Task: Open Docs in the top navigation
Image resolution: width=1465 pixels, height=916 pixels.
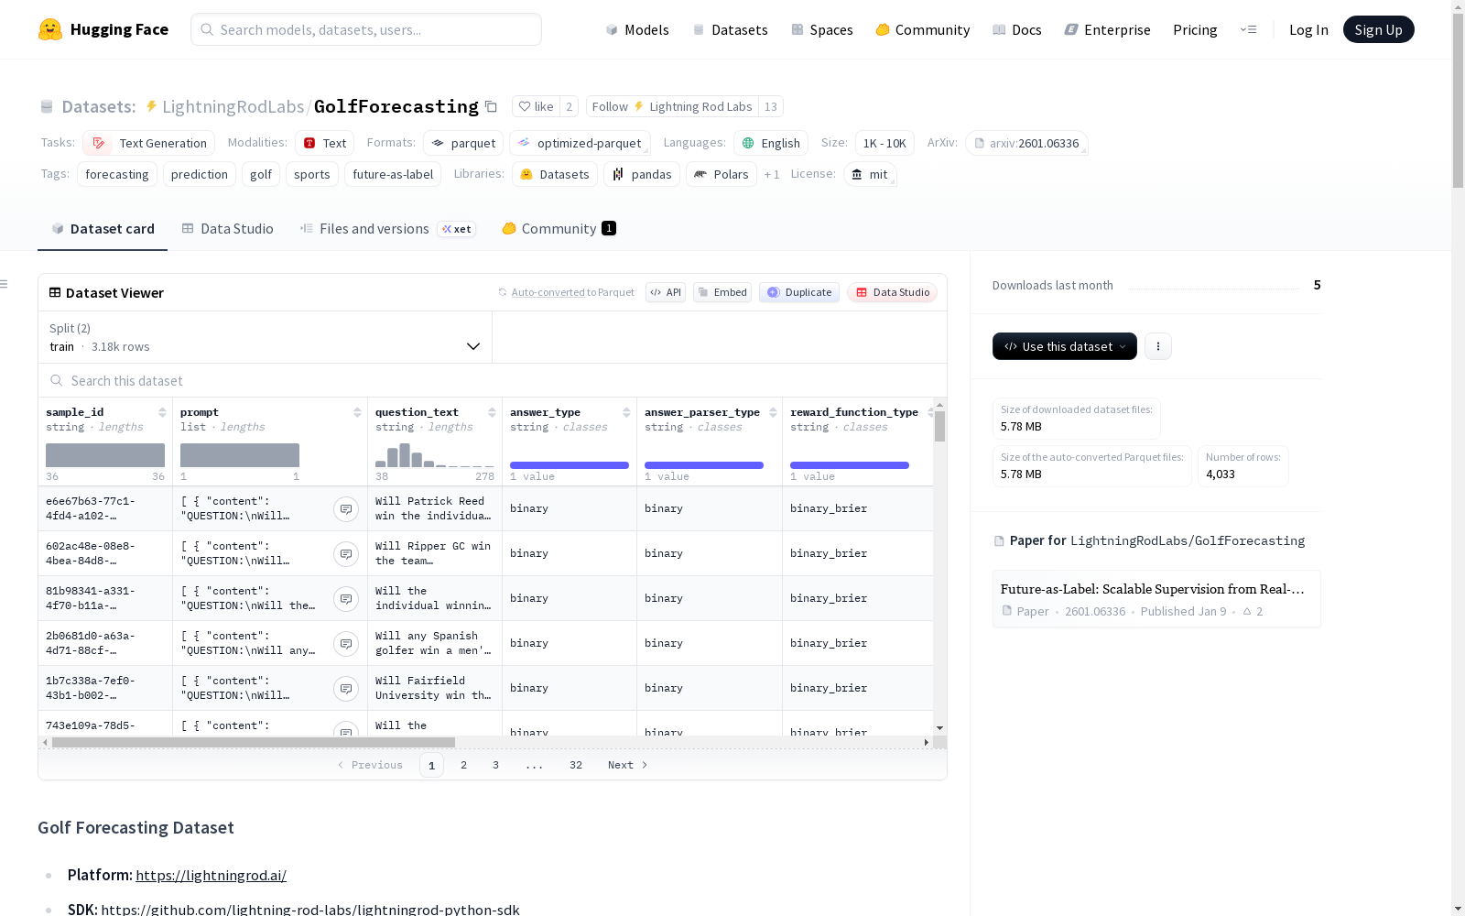Action: [x=1017, y=29]
